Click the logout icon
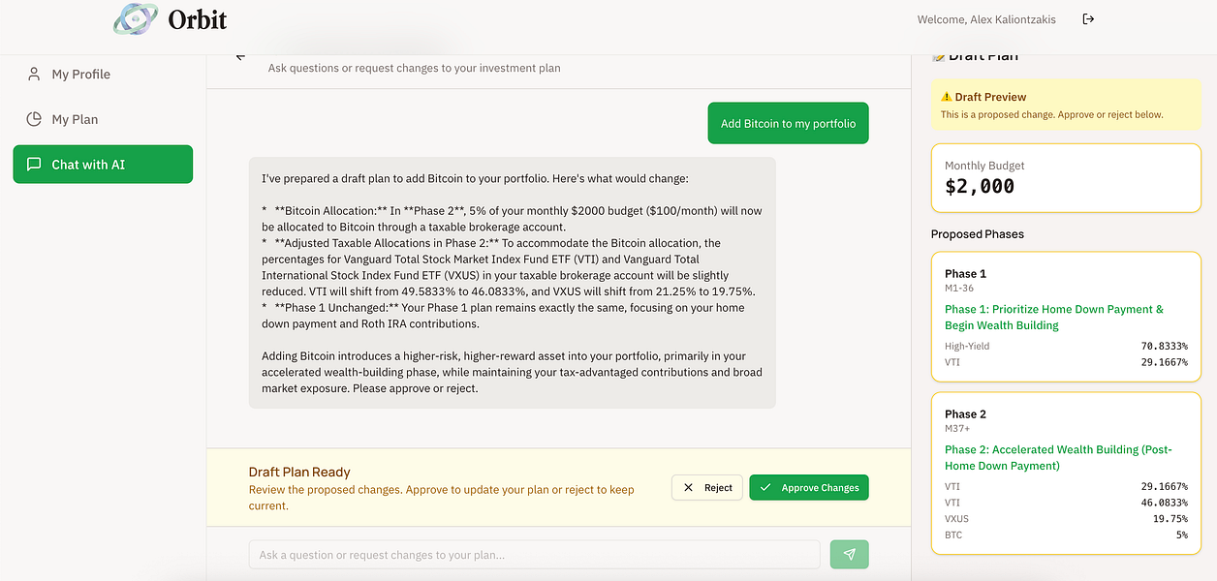The image size is (1217, 581). tap(1088, 19)
